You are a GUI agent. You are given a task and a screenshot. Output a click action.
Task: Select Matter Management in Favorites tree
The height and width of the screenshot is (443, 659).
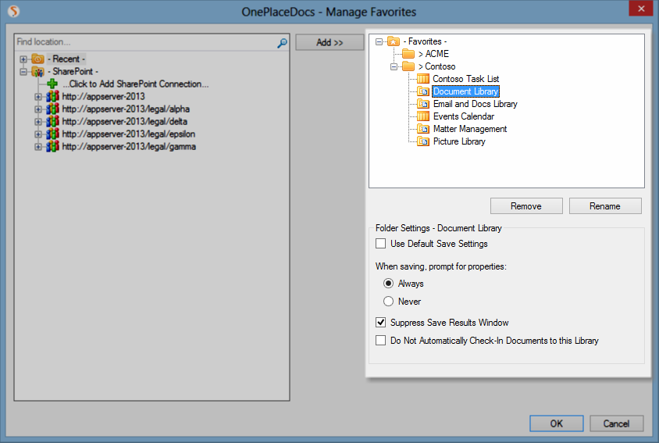[x=469, y=129]
